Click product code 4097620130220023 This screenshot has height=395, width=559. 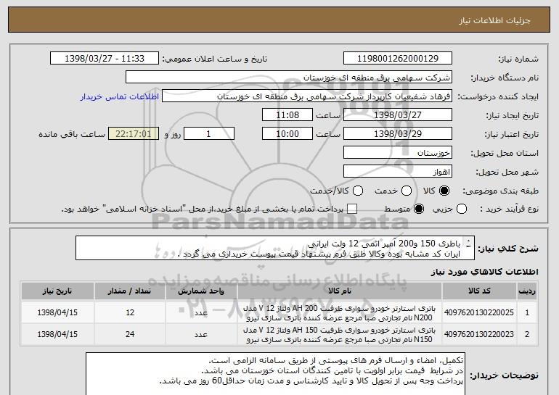coord(479,334)
